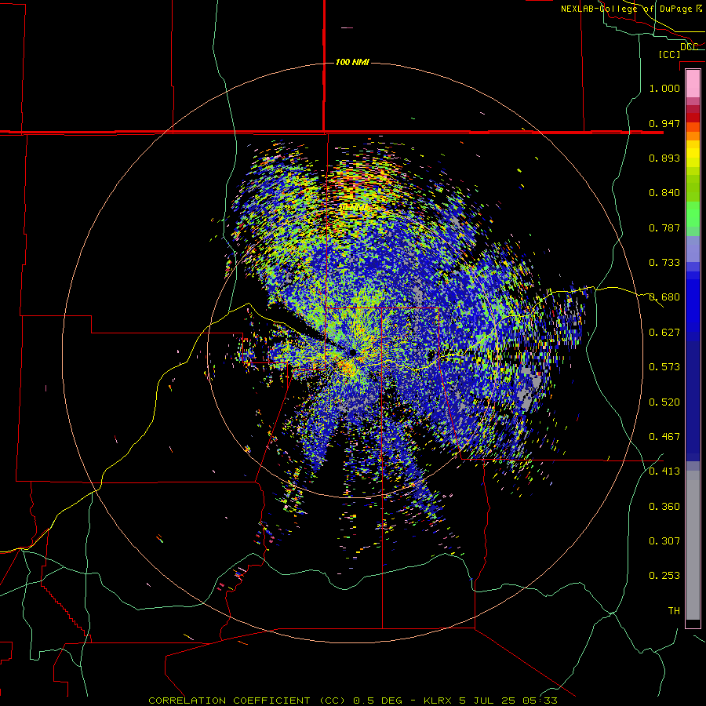Click the Correlation Coefficient KLRX caption text
Screen dimensions: 706x706
tap(352, 701)
